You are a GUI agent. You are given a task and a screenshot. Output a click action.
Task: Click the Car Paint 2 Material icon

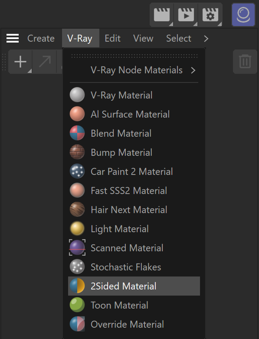pyautogui.click(x=77, y=171)
